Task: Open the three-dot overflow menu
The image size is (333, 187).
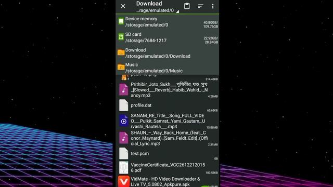Action: (x=213, y=6)
